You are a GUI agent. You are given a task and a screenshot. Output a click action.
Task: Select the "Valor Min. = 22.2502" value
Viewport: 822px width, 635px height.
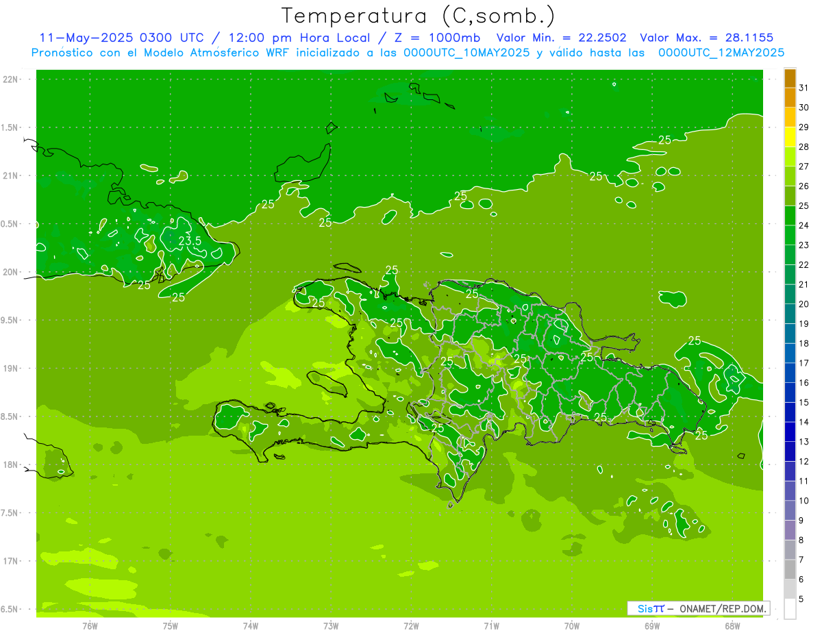click(562, 38)
